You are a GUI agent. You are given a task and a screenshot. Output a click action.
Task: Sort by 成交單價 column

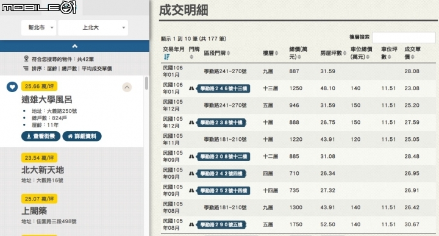point(412,53)
